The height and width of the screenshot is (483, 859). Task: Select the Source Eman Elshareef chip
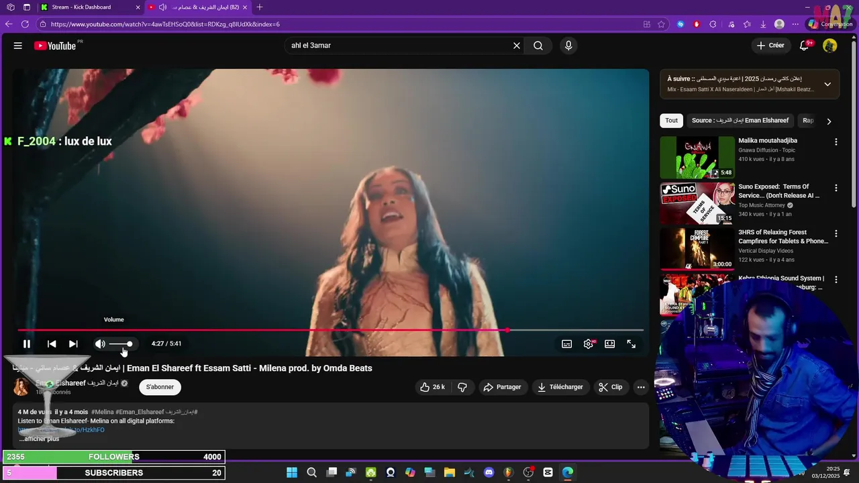(740, 121)
